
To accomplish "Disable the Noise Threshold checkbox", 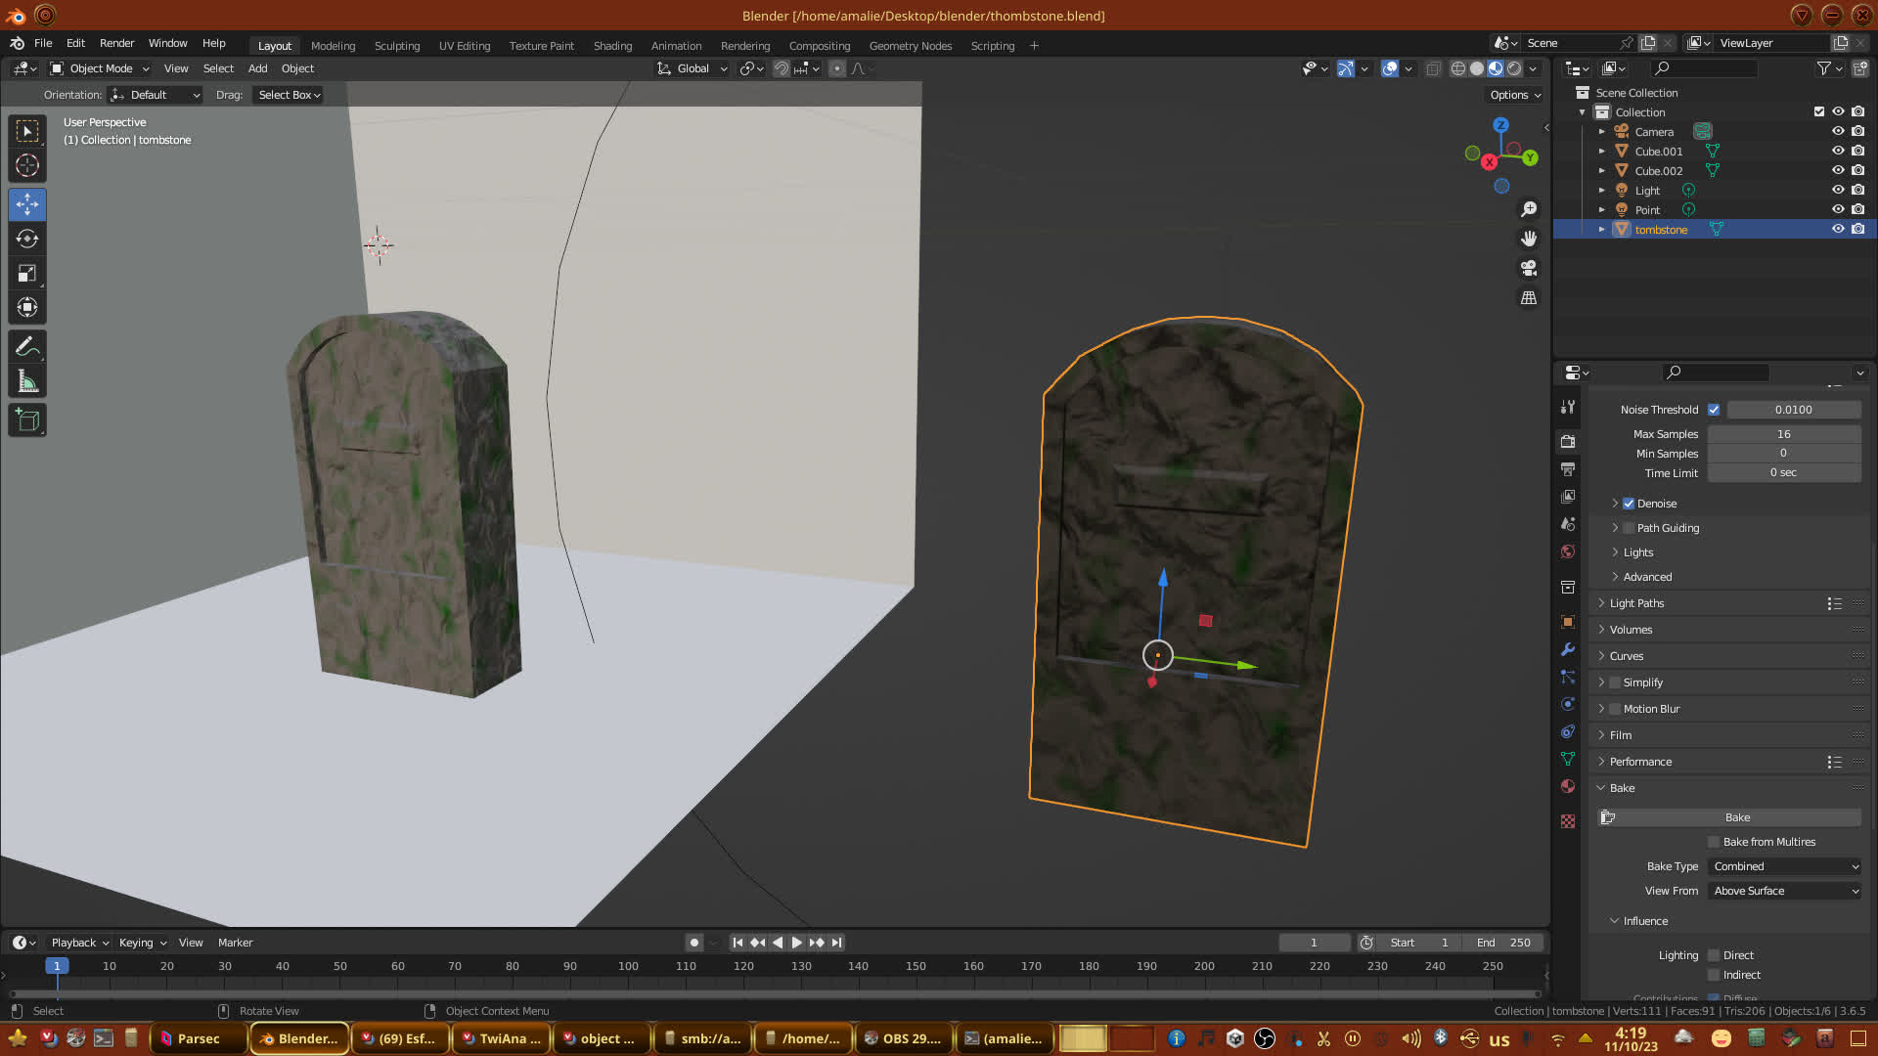I will [x=1714, y=410].
